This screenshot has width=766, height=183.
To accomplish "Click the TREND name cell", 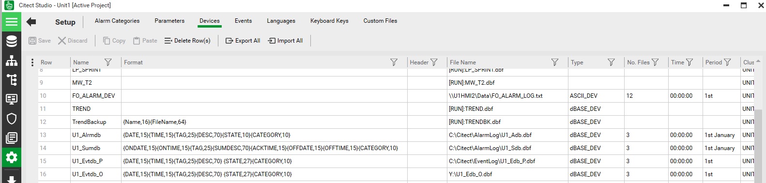I will click(95, 109).
